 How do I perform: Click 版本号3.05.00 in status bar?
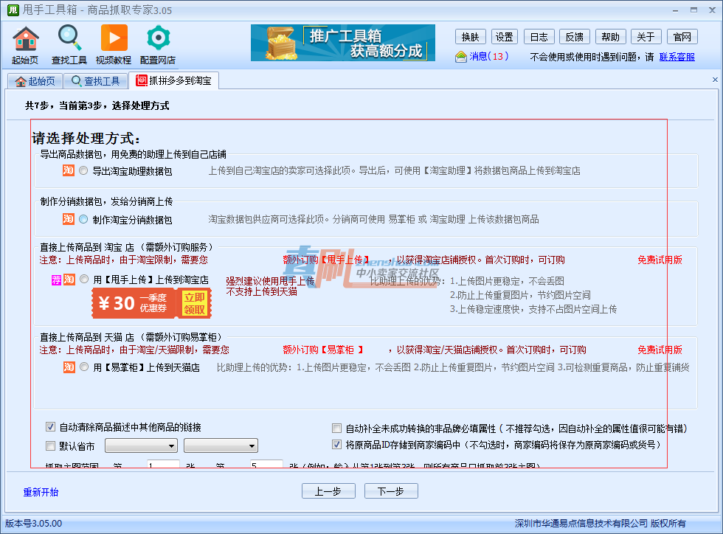click(x=33, y=524)
